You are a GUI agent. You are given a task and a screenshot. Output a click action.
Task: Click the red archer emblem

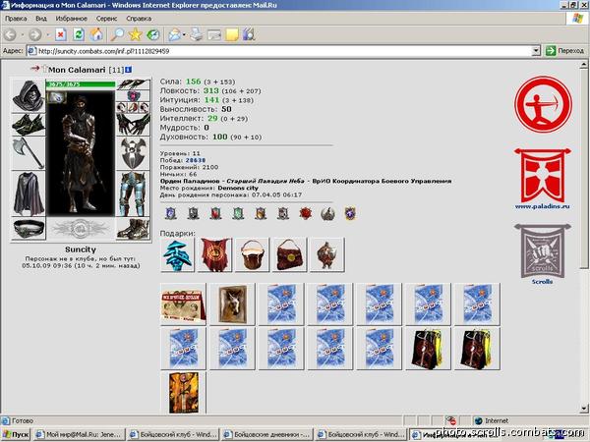pyautogui.click(x=543, y=104)
